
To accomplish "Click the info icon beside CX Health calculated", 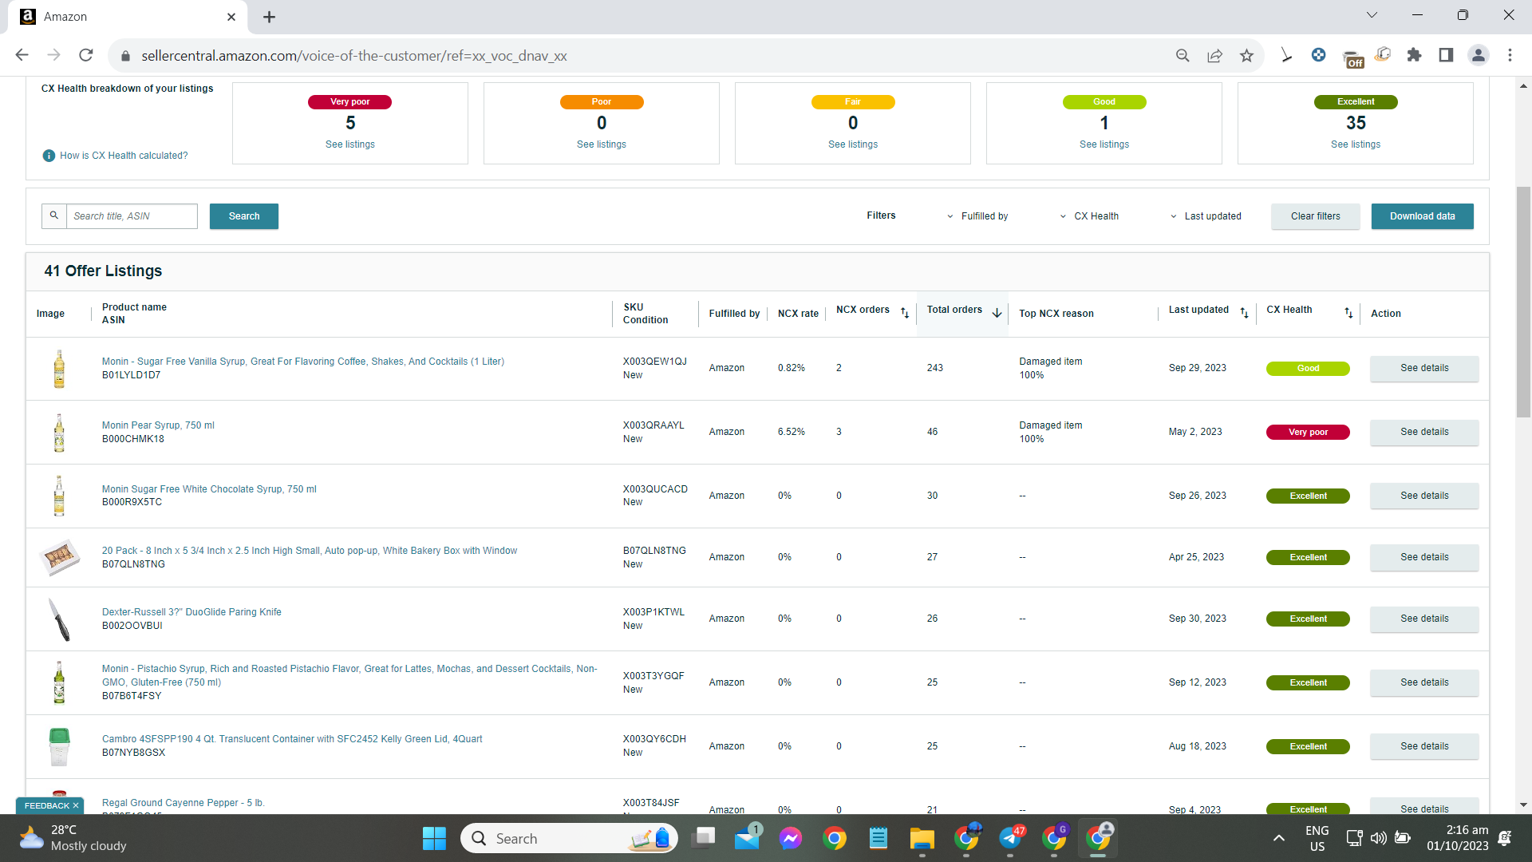I will [49, 156].
